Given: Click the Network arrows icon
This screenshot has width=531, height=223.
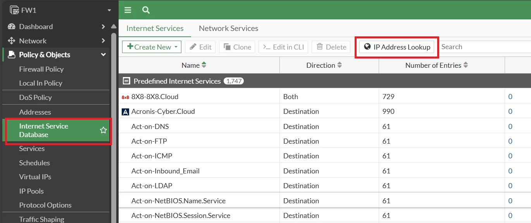Looking at the screenshot, I should coord(12,41).
